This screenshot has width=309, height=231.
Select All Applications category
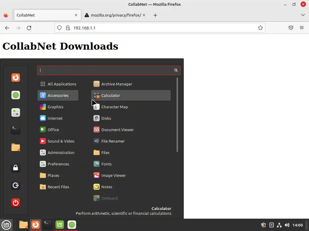(58, 84)
